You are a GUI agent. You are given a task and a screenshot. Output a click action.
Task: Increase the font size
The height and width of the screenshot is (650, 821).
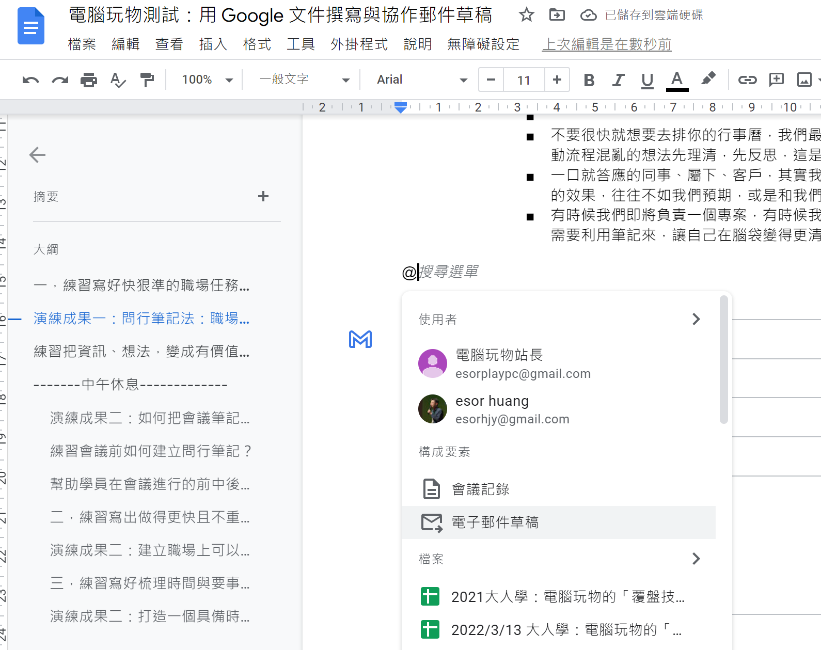point(557,80)
